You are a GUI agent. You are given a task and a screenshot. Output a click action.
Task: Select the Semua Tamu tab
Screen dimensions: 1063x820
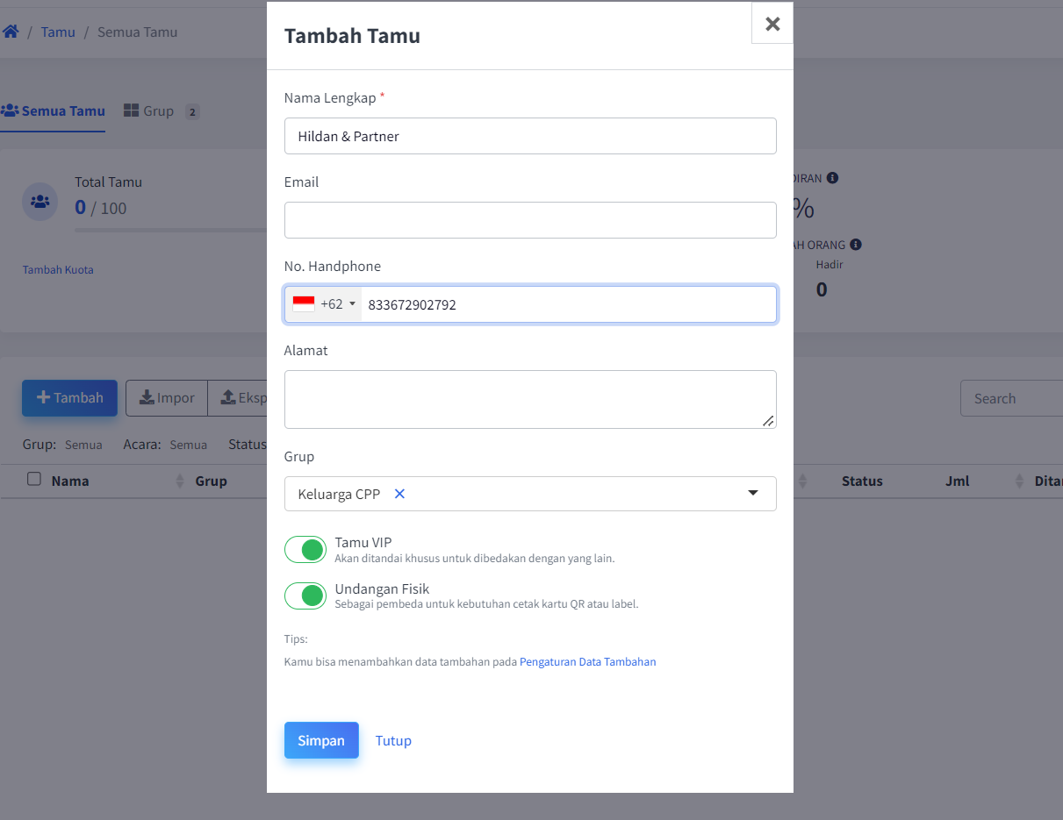[x=53, y=111]
